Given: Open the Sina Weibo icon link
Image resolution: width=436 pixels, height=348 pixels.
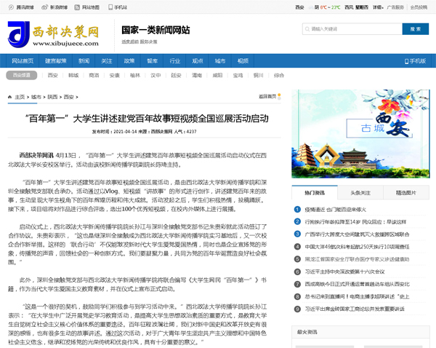Looking at the screenshot, I should (x=50, y=7).
